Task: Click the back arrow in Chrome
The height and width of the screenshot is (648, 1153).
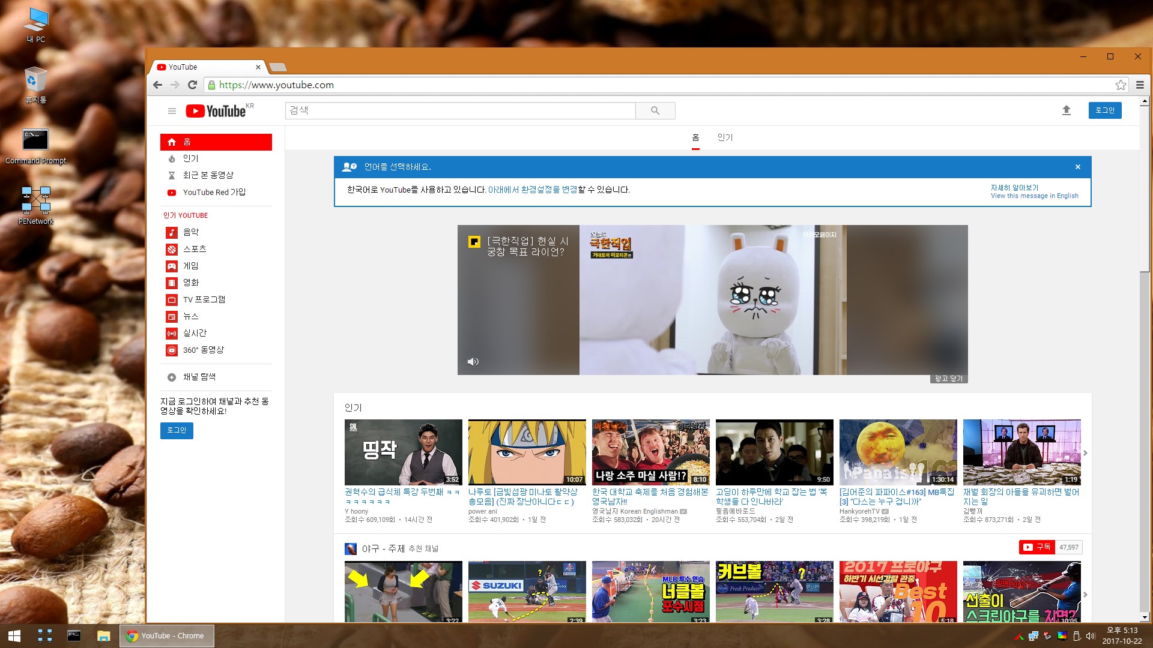Action: pos(157,85)
